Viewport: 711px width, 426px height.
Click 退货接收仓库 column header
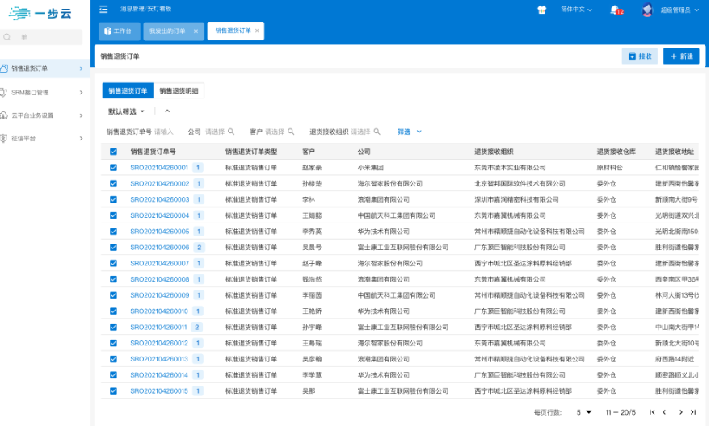(616, 152)
